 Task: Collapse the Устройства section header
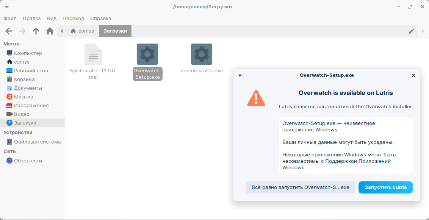[18, 133]
